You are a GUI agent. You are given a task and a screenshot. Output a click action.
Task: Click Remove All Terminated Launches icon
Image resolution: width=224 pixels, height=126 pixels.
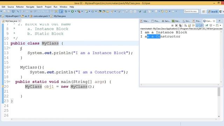point(180,26)
